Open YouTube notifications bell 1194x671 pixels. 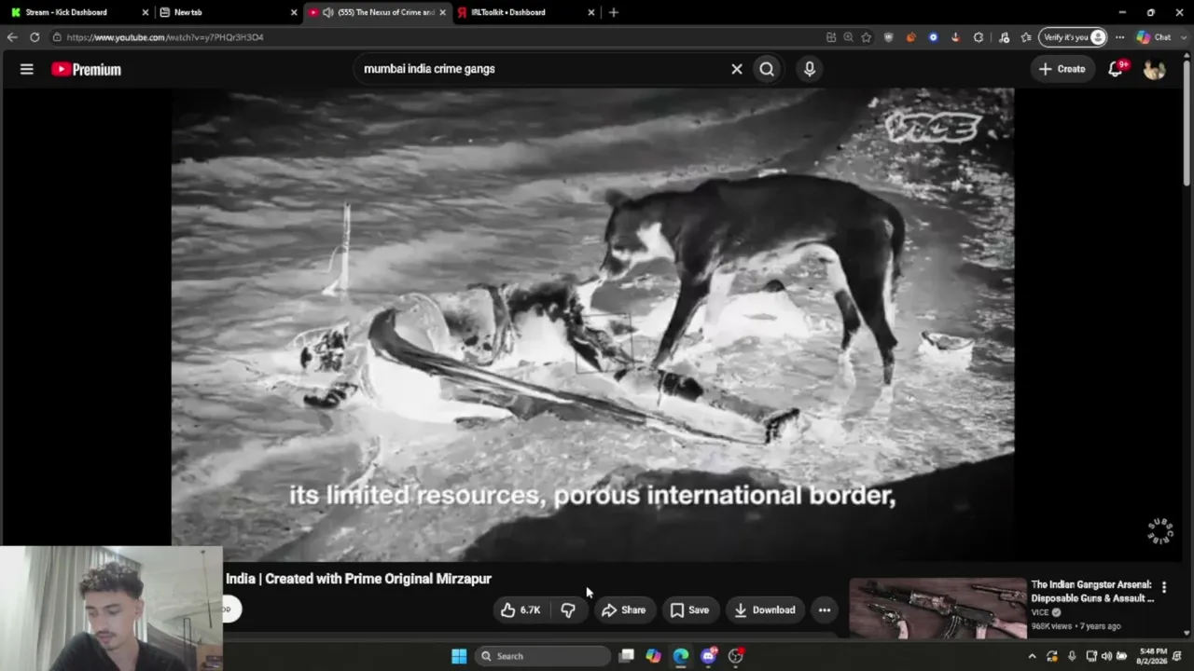click(1116, 69)
